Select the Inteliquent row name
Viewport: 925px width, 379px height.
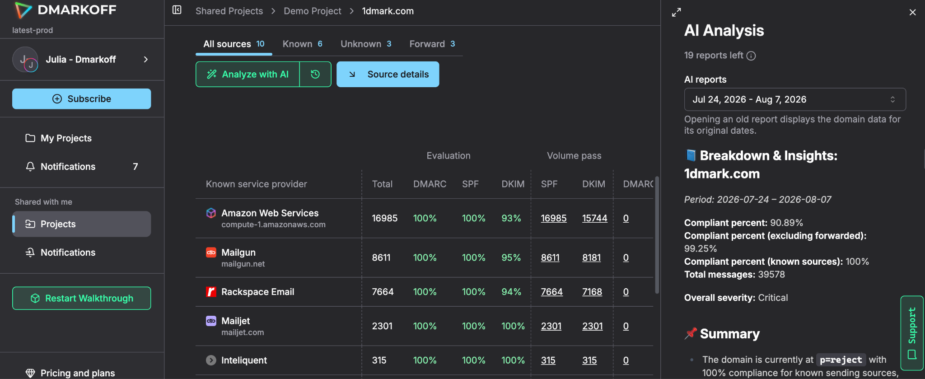pos(244,360)
